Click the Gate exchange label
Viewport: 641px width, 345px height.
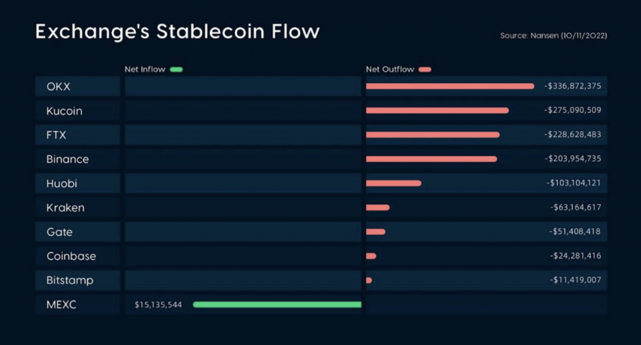click(x=59, y=232)
